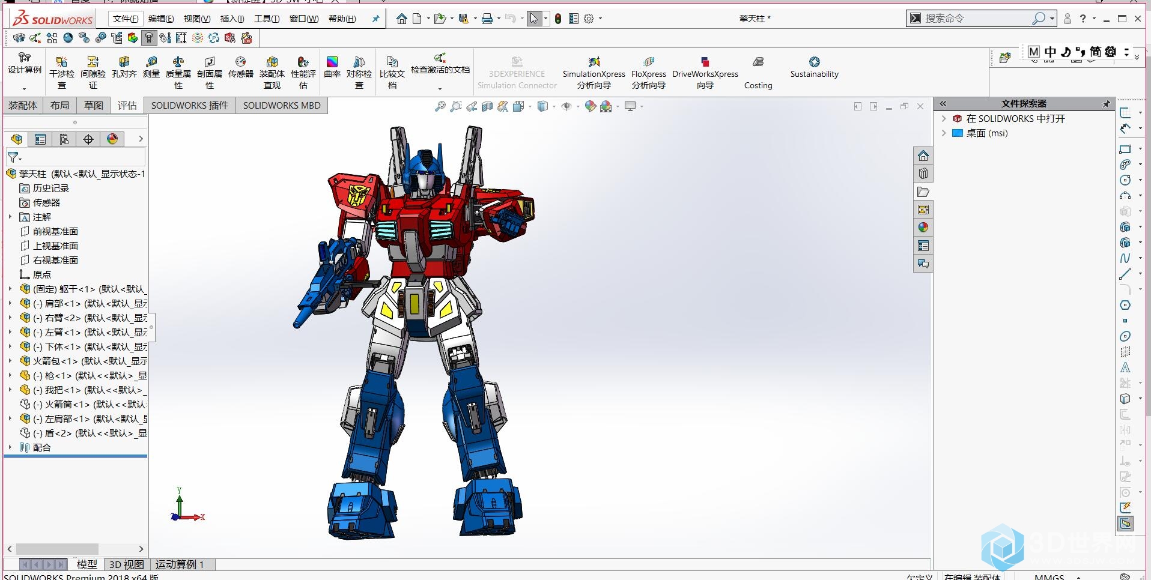Image resolution: width=1151 pixels, height=580 pixels.
Task: Open the Clearance Verification (间隙验证) tool
Action: pyautogui.click(x=93, y=71)
